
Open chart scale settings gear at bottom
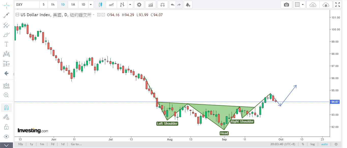pyautogui.click(x=336, y=144)
